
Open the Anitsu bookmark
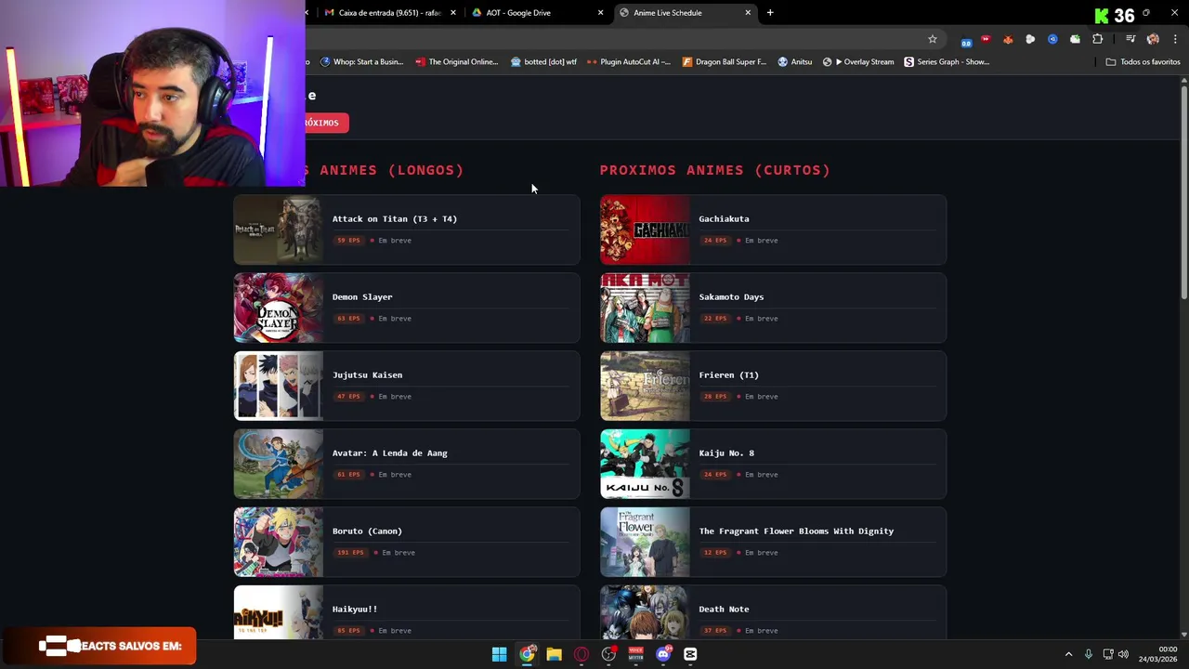pyautogui.click(x=795, y=62)
